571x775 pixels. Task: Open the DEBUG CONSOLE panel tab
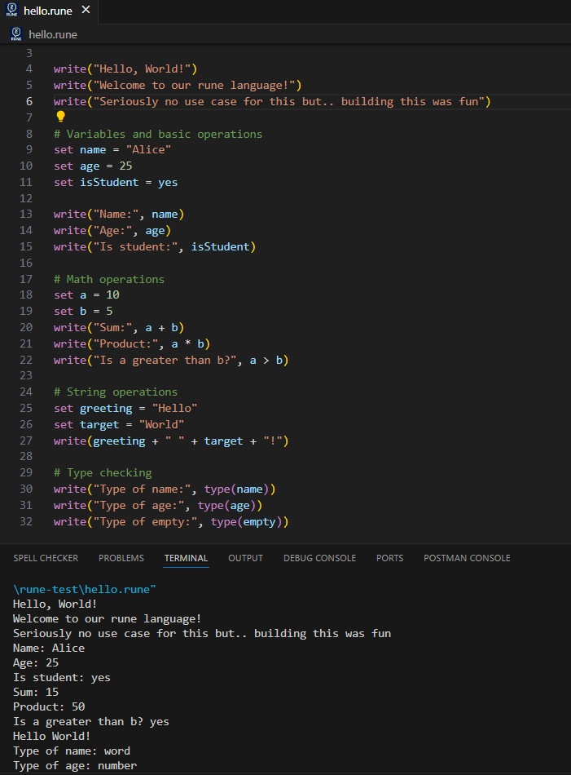point(320,558)
